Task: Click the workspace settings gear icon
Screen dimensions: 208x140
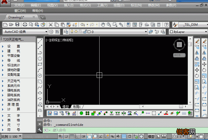Action: pos(51,32)
